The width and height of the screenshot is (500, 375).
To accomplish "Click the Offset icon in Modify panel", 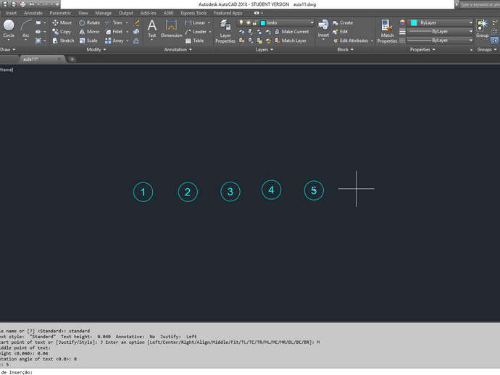I will (x=136, y=41).
